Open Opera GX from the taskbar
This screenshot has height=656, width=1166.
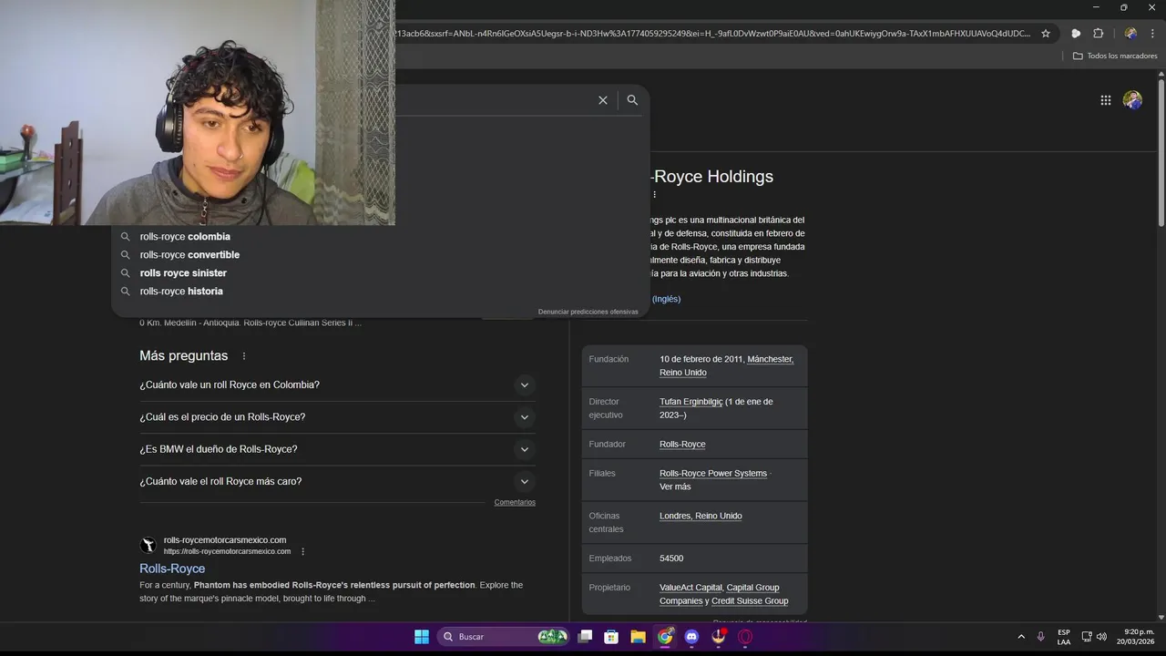click(x=744, y=637)
